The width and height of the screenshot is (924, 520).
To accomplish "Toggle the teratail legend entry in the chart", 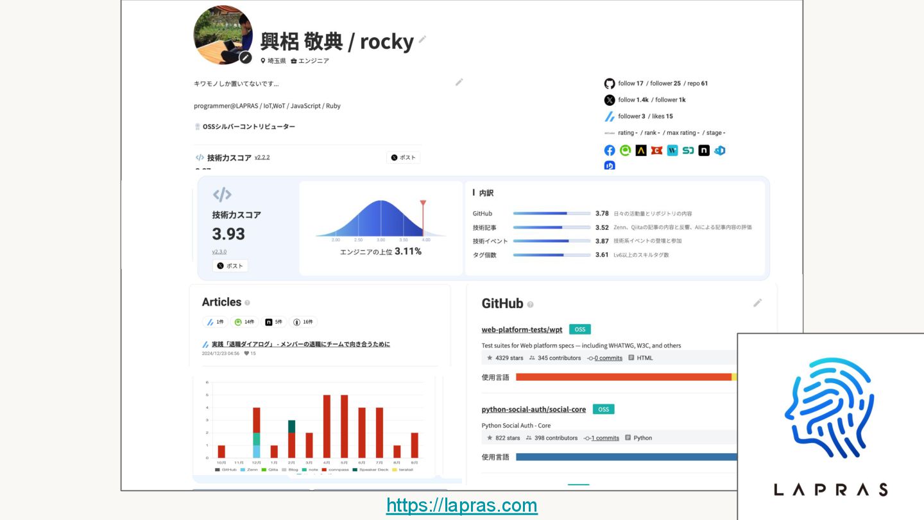I will [402, 470].
